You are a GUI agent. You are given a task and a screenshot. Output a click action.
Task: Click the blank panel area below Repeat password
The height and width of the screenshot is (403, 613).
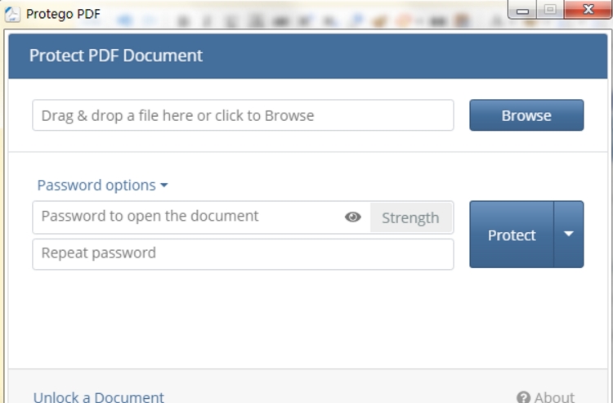[x=307, y=319]
